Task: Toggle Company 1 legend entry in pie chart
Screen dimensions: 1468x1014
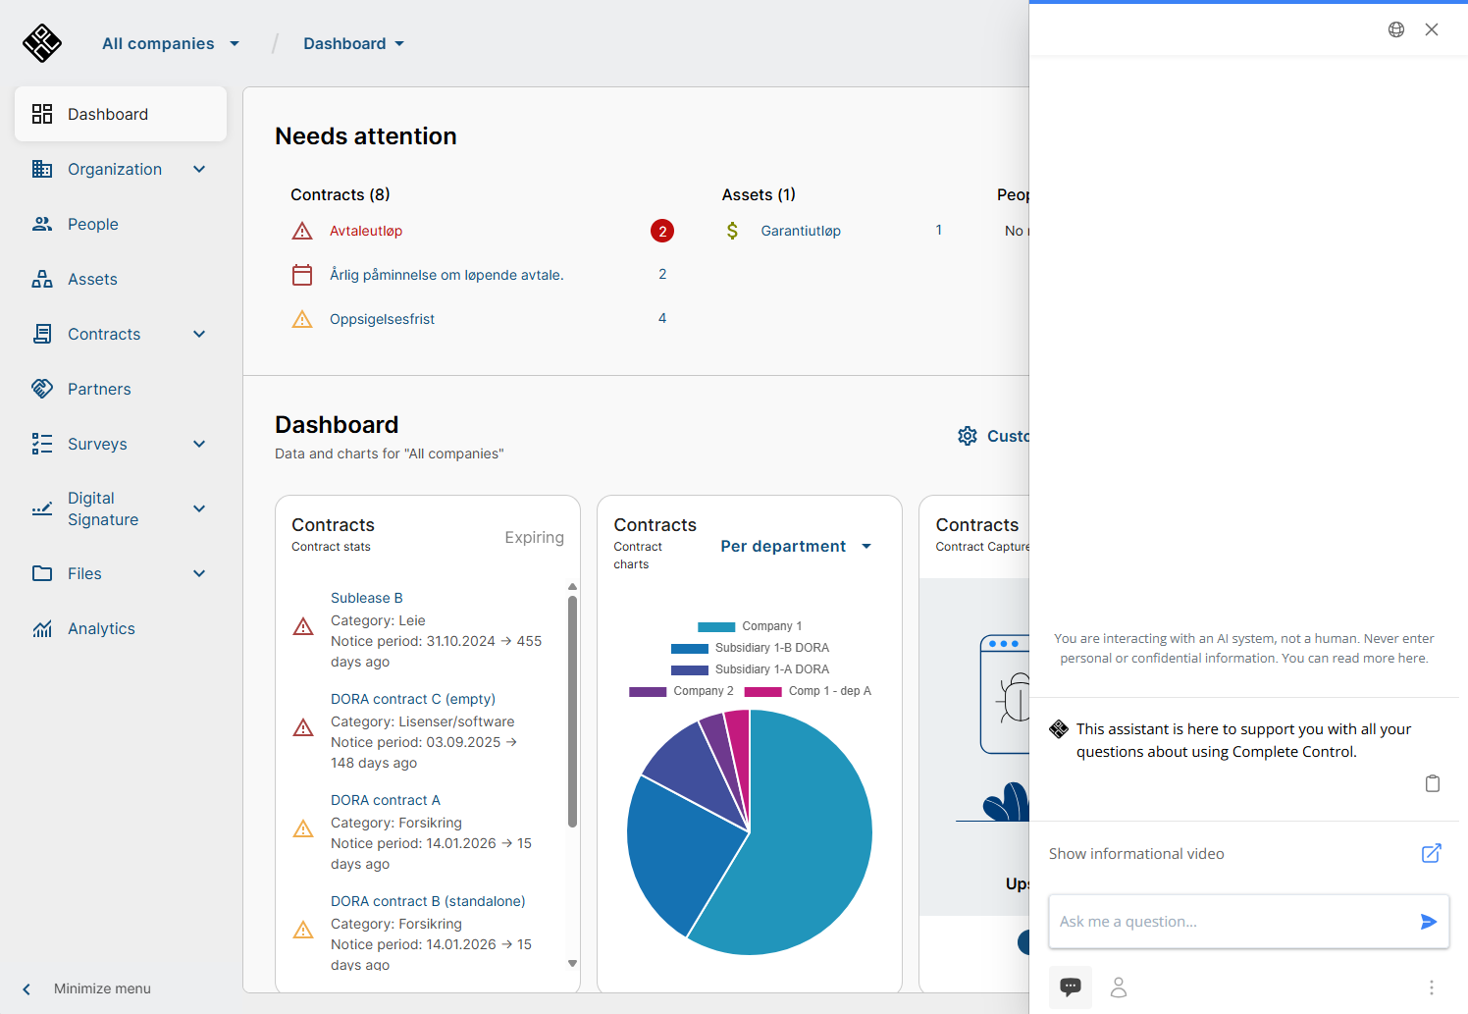Action: pos(750,626)
